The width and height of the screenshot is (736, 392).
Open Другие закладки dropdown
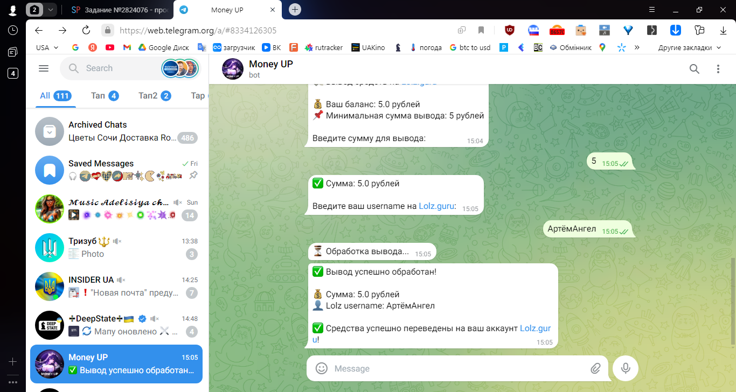[689, 47]
